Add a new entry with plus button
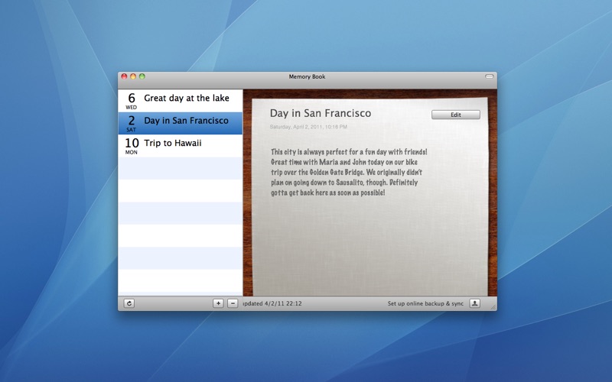This screenshot has width=612, height=382. [218, 303]
